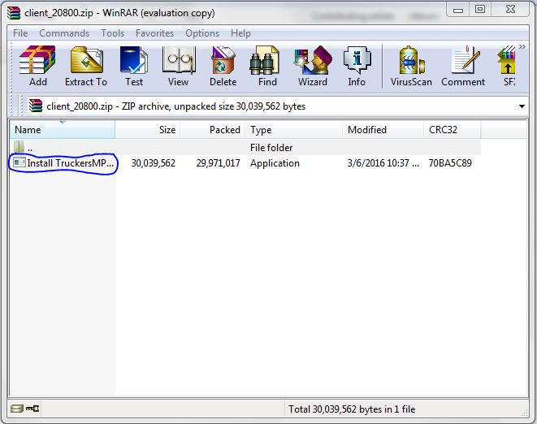Click the Add archive toolbar icon
Image resolution: width=537 pixels, height=424 pixels.
point(37,66)
